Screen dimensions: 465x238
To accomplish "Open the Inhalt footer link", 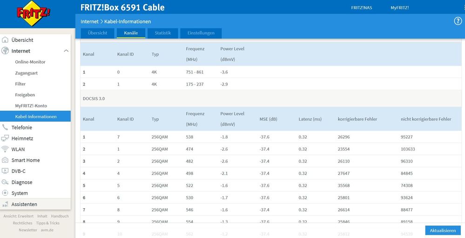I will [x=42, y=216].
